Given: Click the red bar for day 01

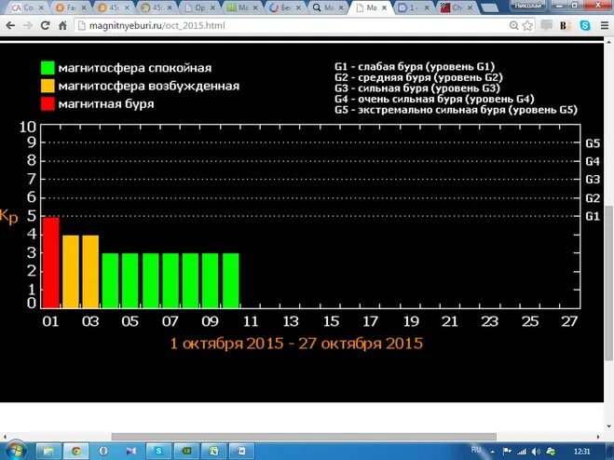Looking at the screenshot, I should tap(50, 263).
